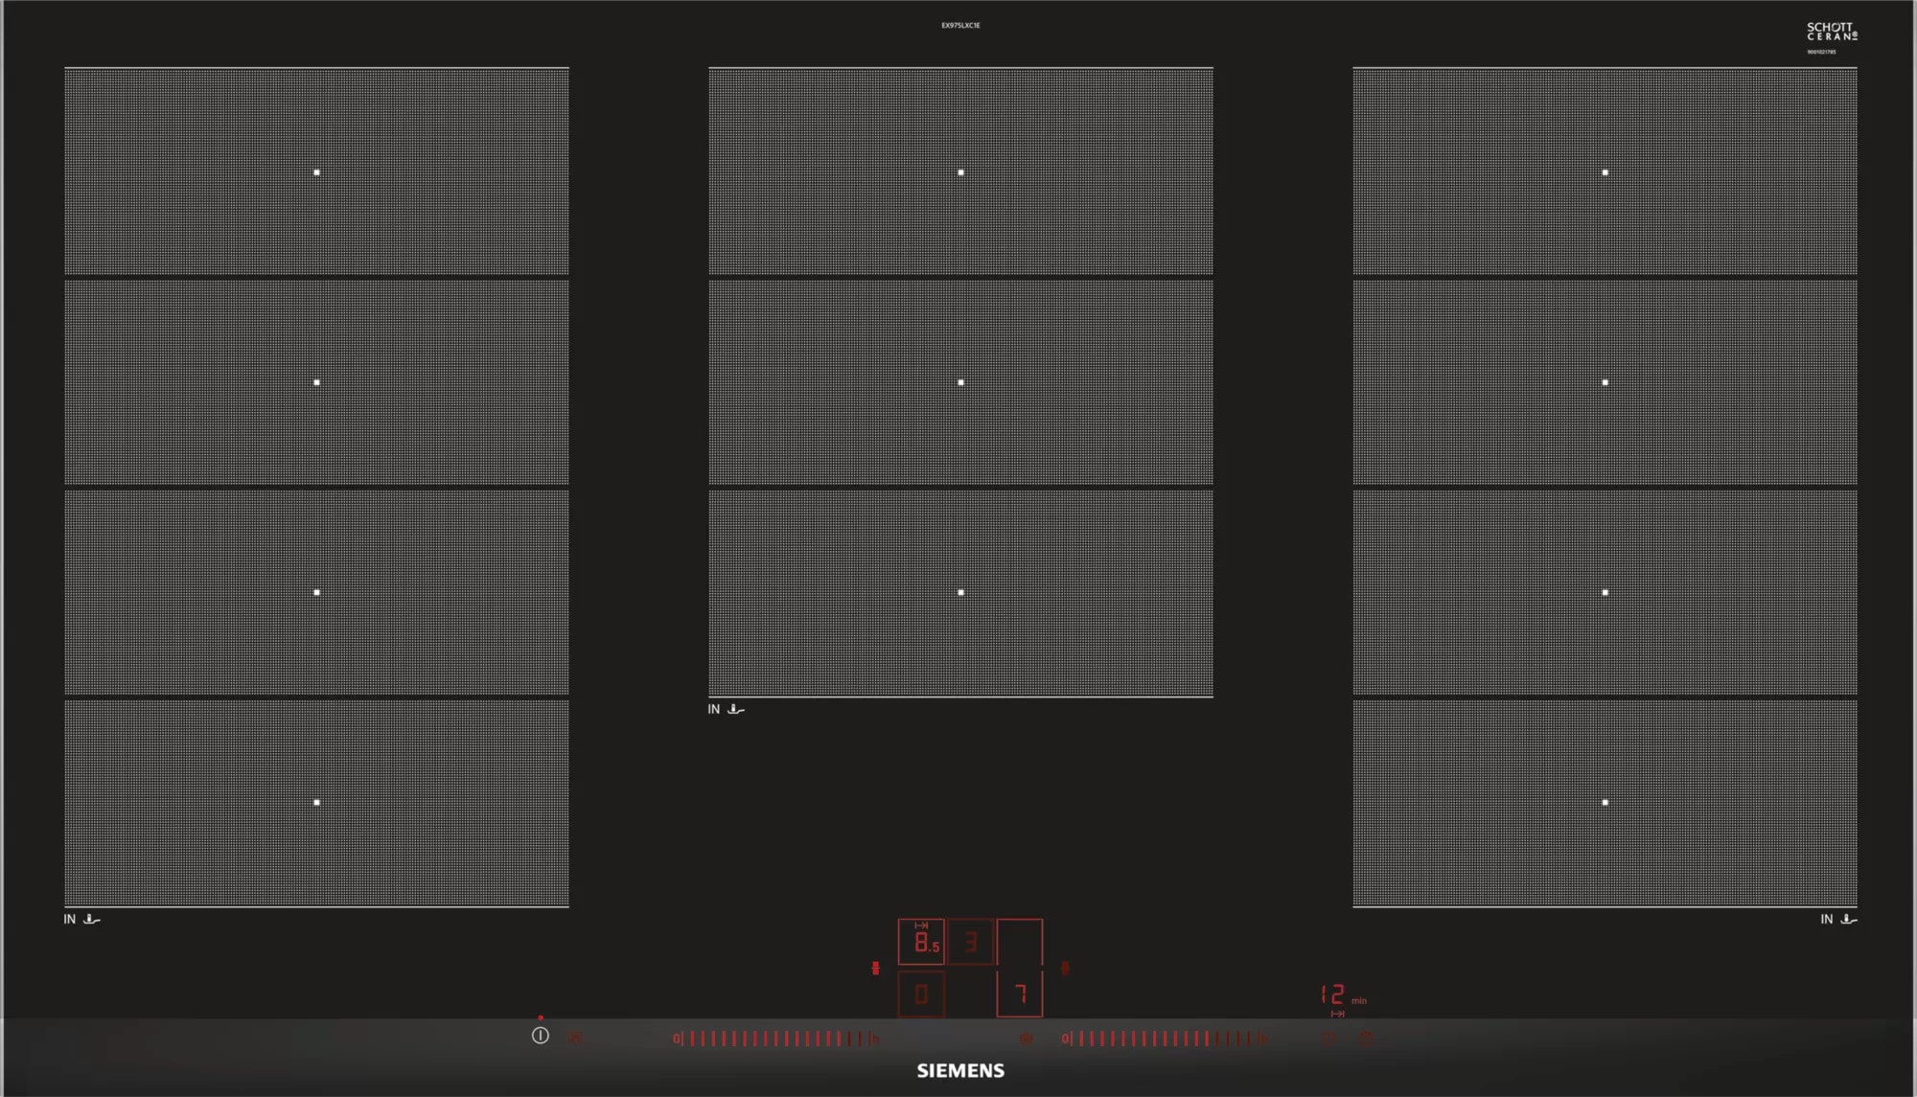Set level on the right power slider

pos(1166,1039)
